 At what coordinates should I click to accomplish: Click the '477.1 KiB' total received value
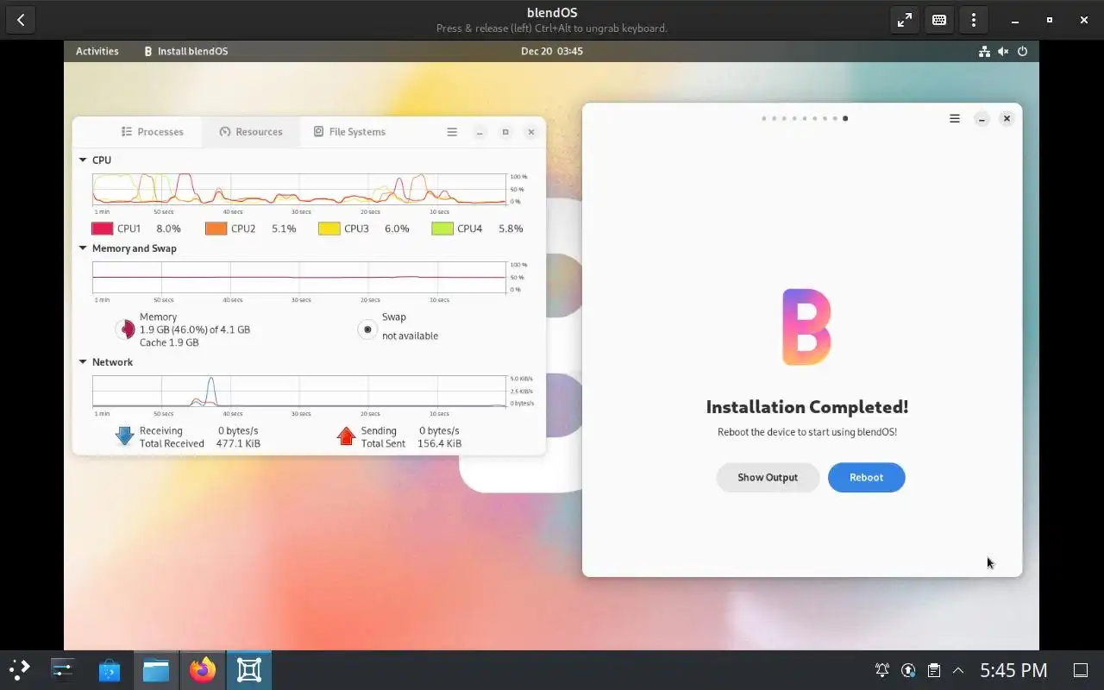[238, 443]
